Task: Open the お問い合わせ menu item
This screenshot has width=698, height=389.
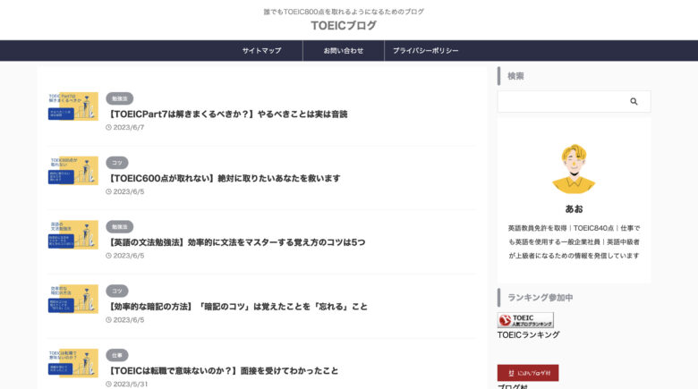Action: (x=344, y=51)
